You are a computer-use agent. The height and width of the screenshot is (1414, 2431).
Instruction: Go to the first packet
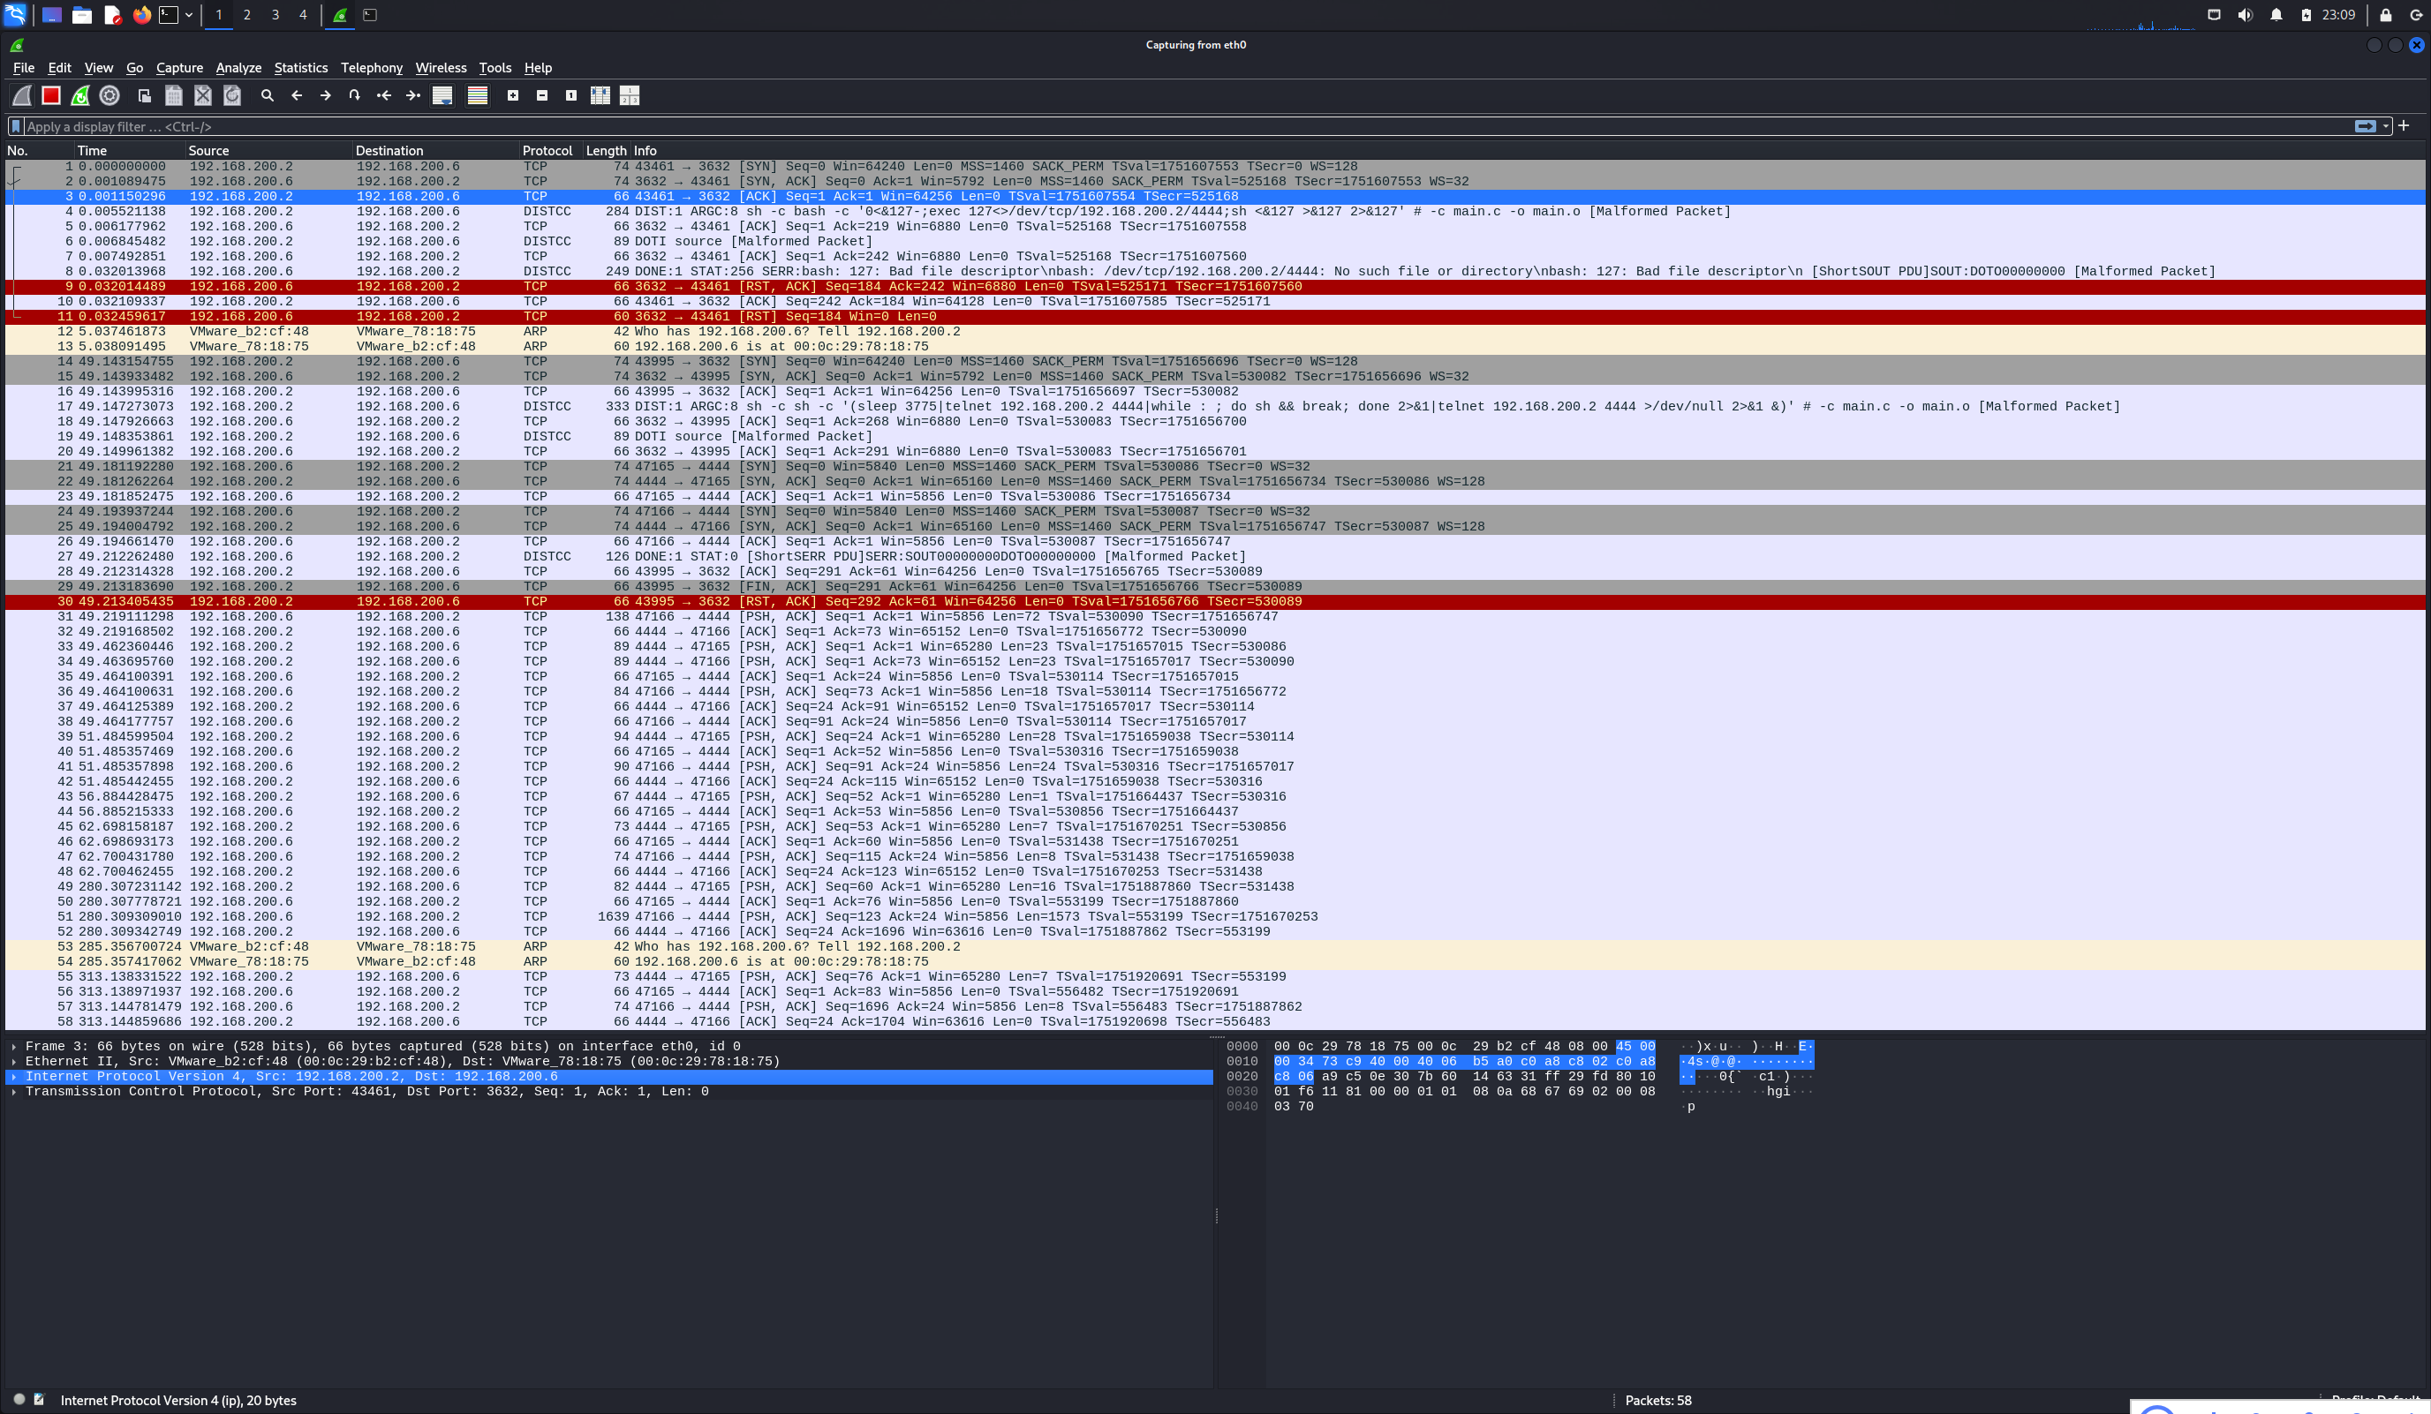click(x=384, y=95)
